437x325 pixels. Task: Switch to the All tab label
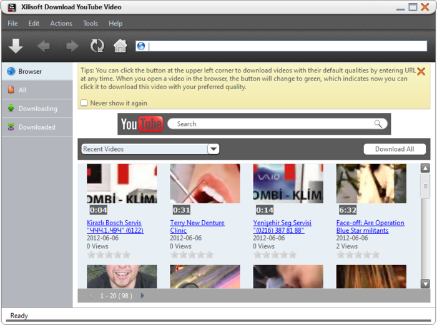point(22,90)
